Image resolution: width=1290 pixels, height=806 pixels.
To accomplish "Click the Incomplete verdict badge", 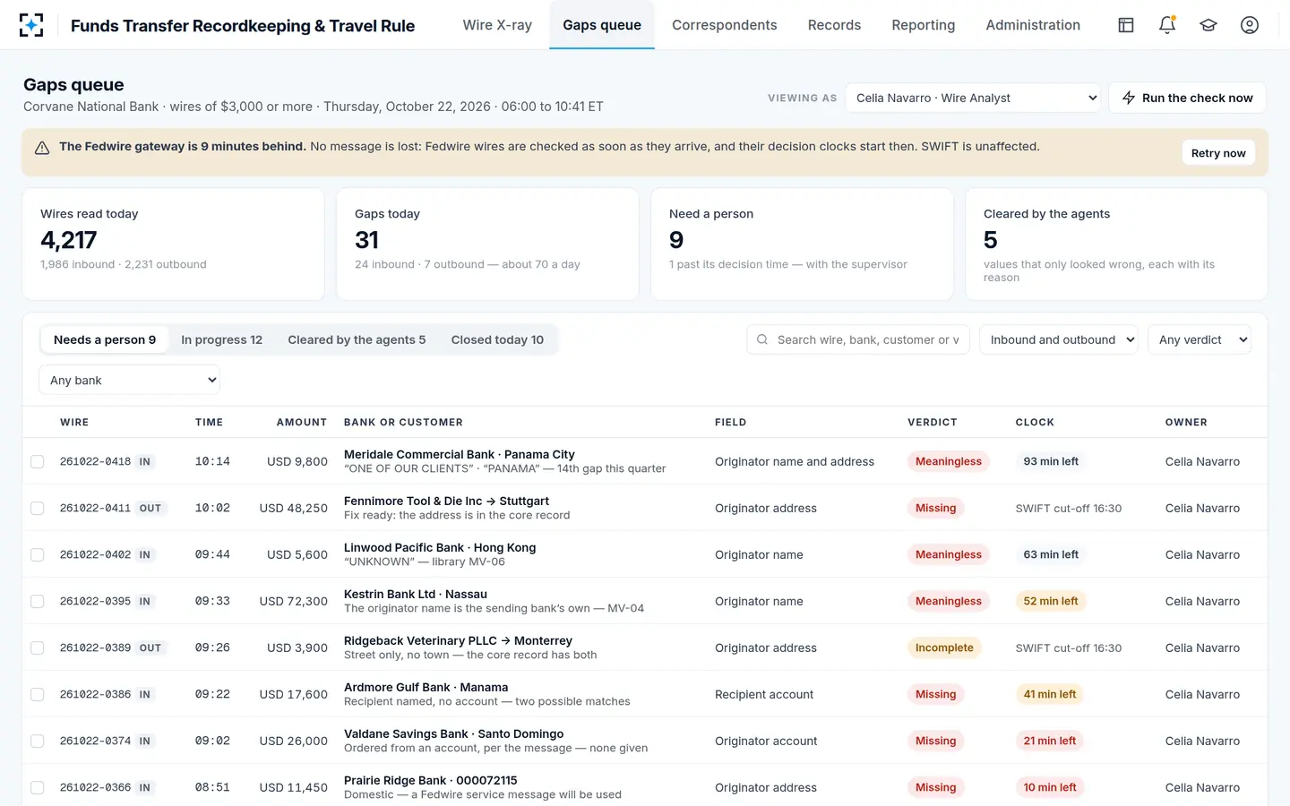I will coord(944,647).
